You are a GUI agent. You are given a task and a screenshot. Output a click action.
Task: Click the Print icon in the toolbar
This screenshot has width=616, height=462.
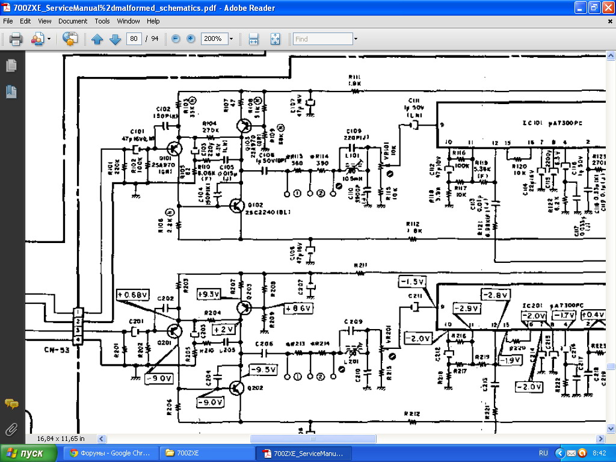16,39
